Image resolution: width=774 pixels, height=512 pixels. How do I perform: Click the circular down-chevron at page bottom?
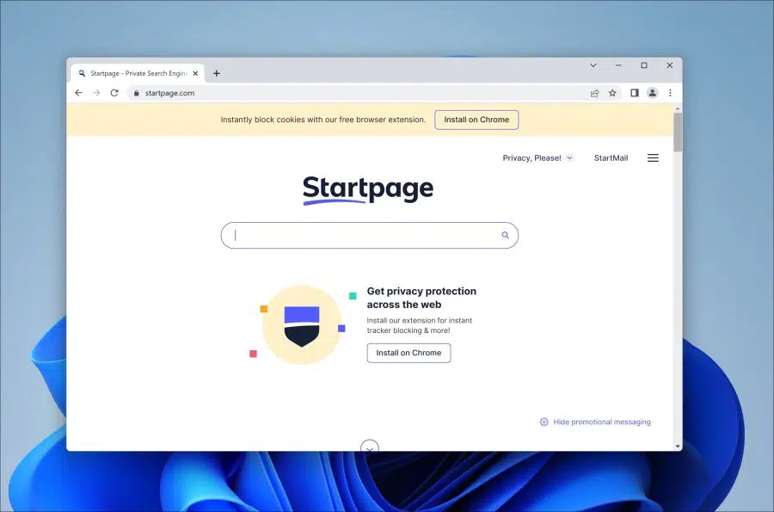(x=370, y=446)
